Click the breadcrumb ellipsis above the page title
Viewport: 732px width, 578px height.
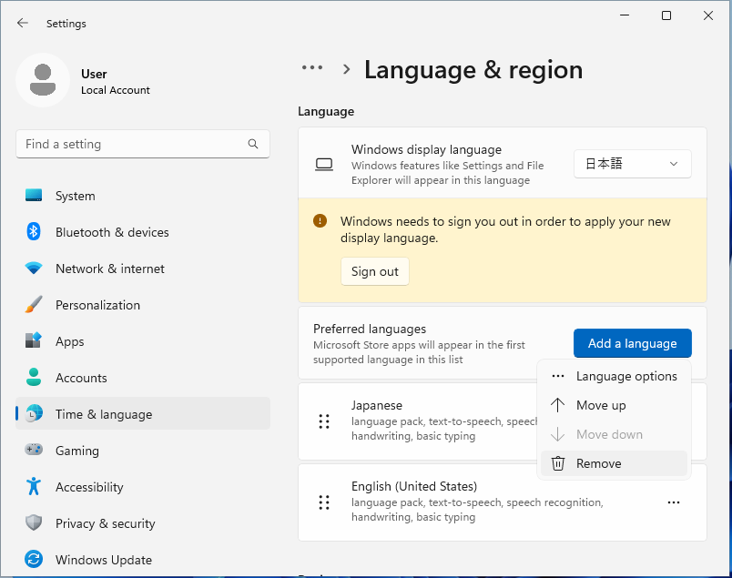pos(312,67)
